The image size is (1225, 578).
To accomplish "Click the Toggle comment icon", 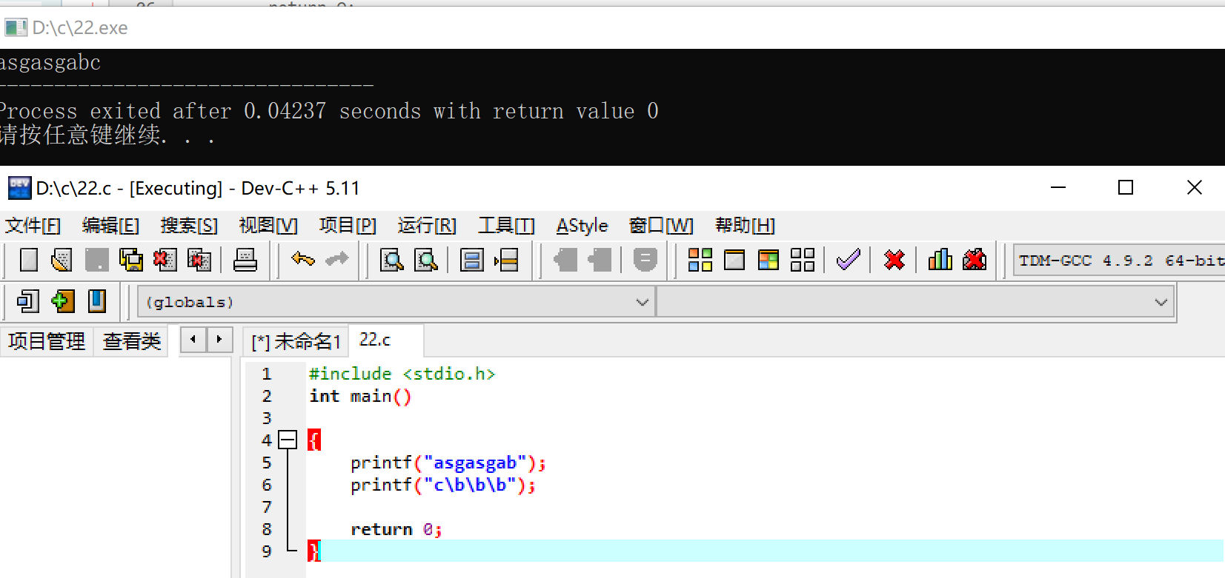I will (645, 260).
